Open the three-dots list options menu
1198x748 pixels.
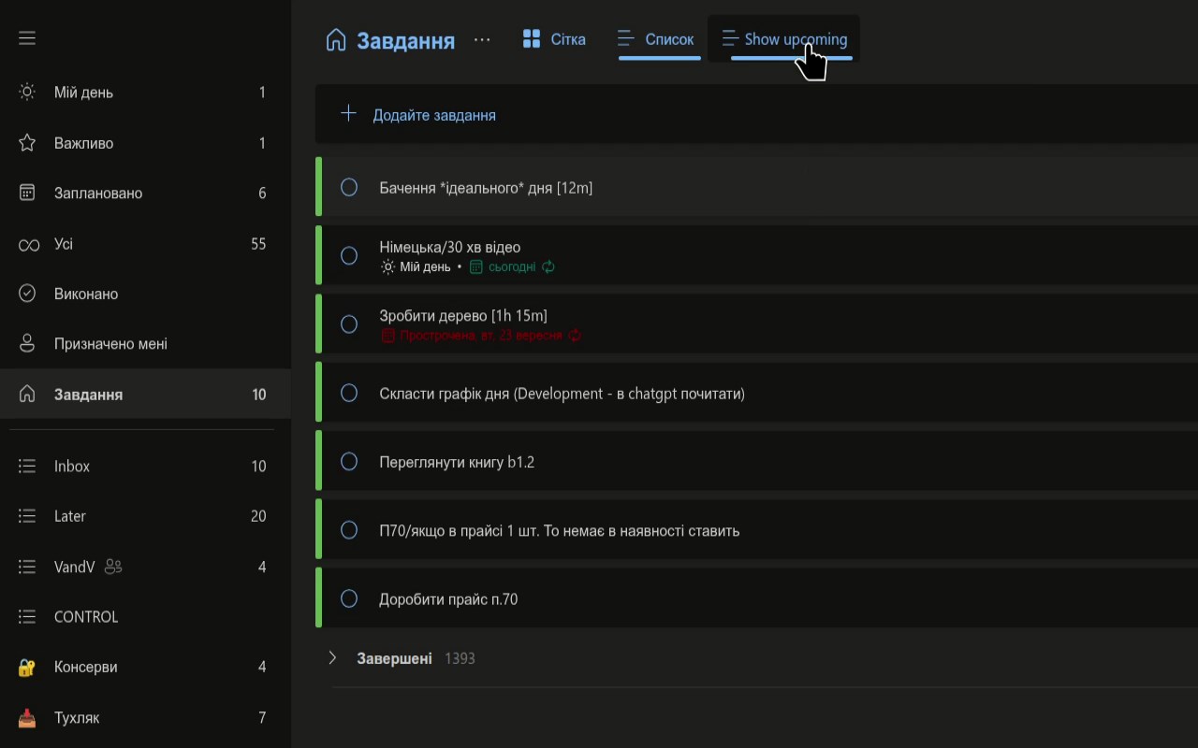click(482, 40)
